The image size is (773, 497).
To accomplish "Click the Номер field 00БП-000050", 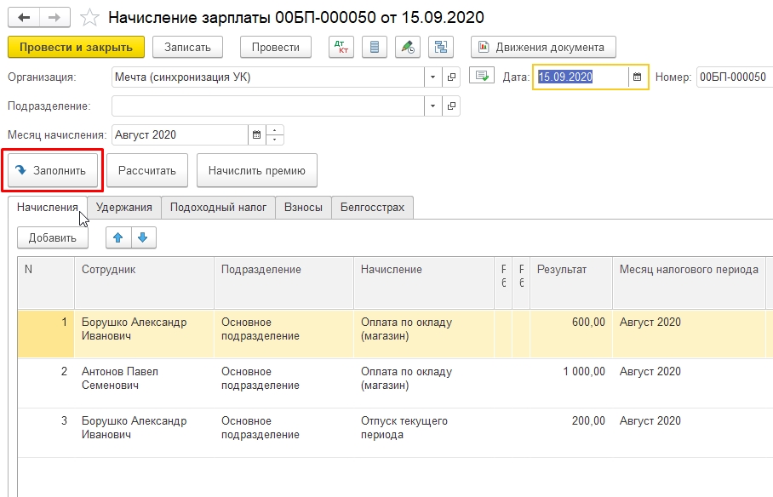I will pos(735,77).
